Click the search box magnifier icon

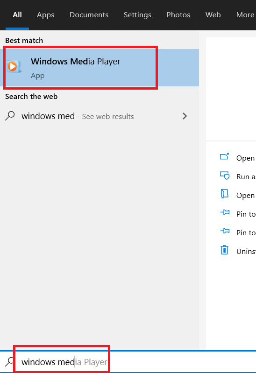(x=10, y=362)
